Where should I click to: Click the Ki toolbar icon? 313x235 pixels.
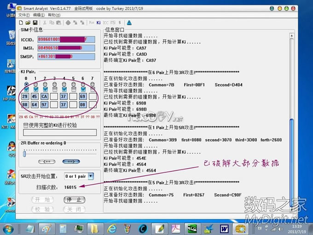99,22
